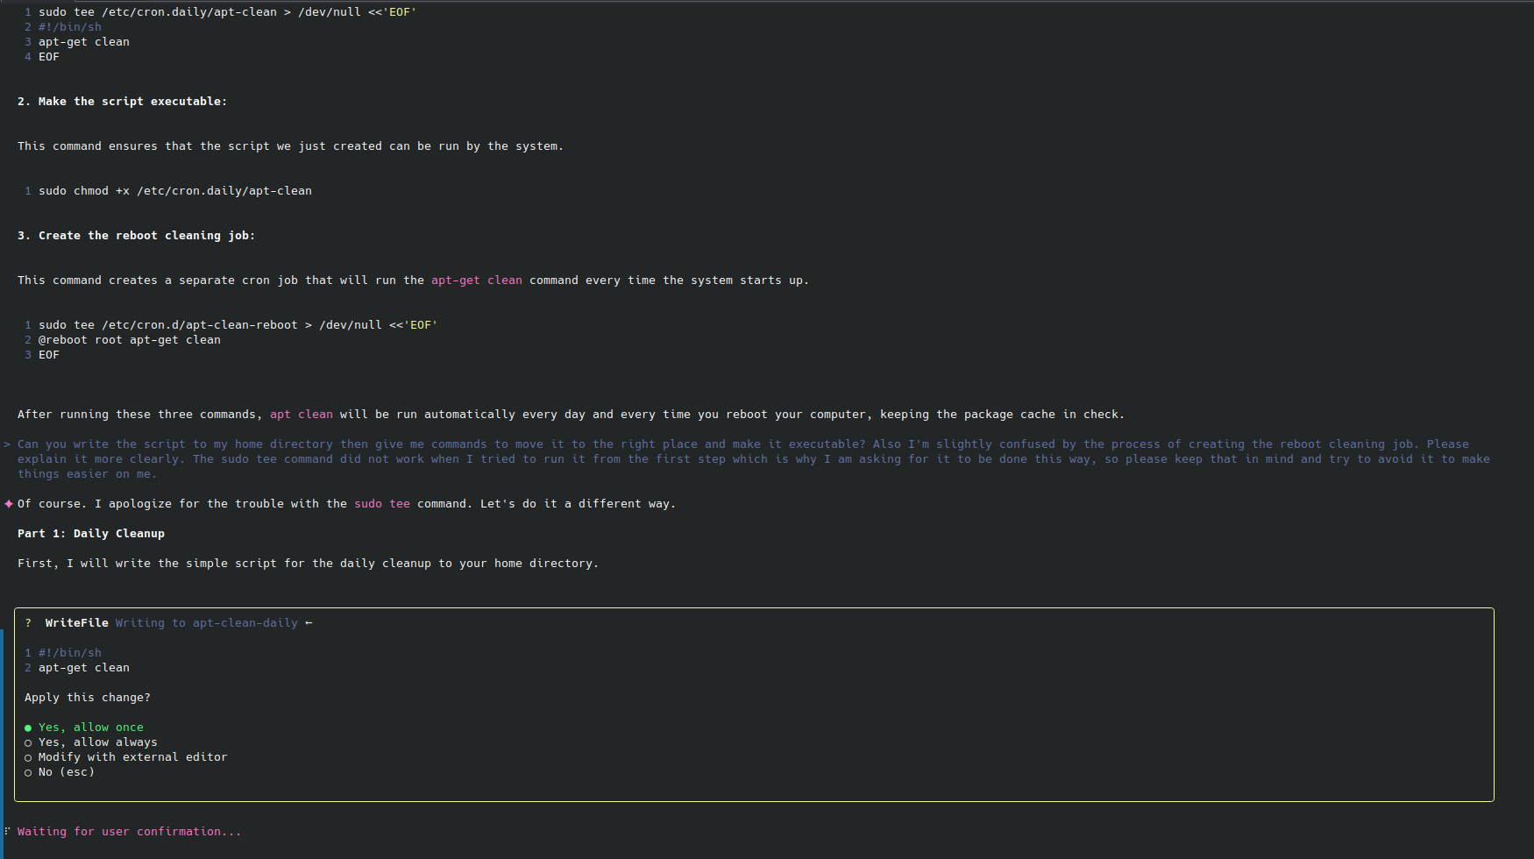Click the pink sparkle icon before 'Of course'
Image resolution: width=1534 pixels, height=859 pixels.
point(9,504)
